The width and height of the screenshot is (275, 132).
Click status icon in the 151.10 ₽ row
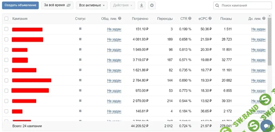pyautogui.click(x=80, y=29)
